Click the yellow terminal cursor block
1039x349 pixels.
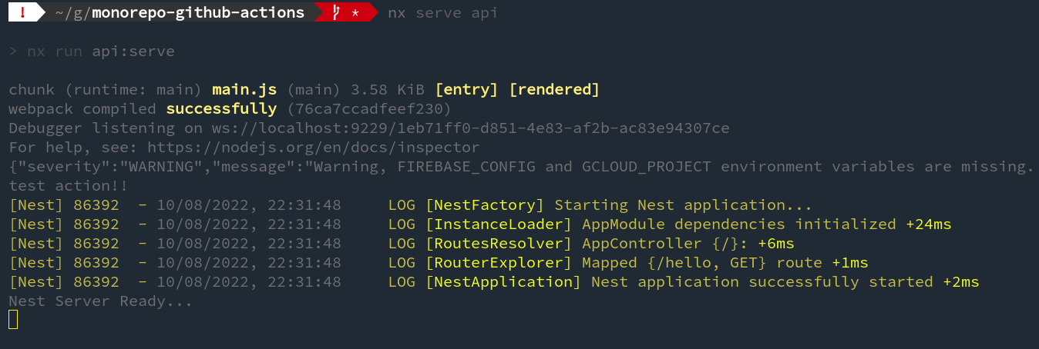tap(13, 320)
